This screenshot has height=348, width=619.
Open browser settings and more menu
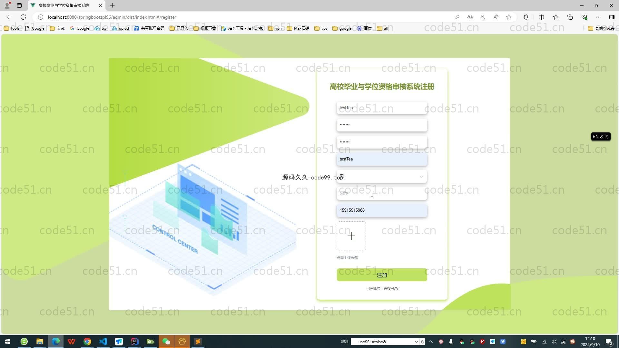(598, 17)
